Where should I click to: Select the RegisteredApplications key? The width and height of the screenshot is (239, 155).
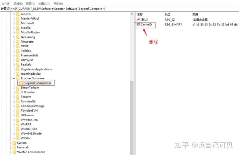36,69
